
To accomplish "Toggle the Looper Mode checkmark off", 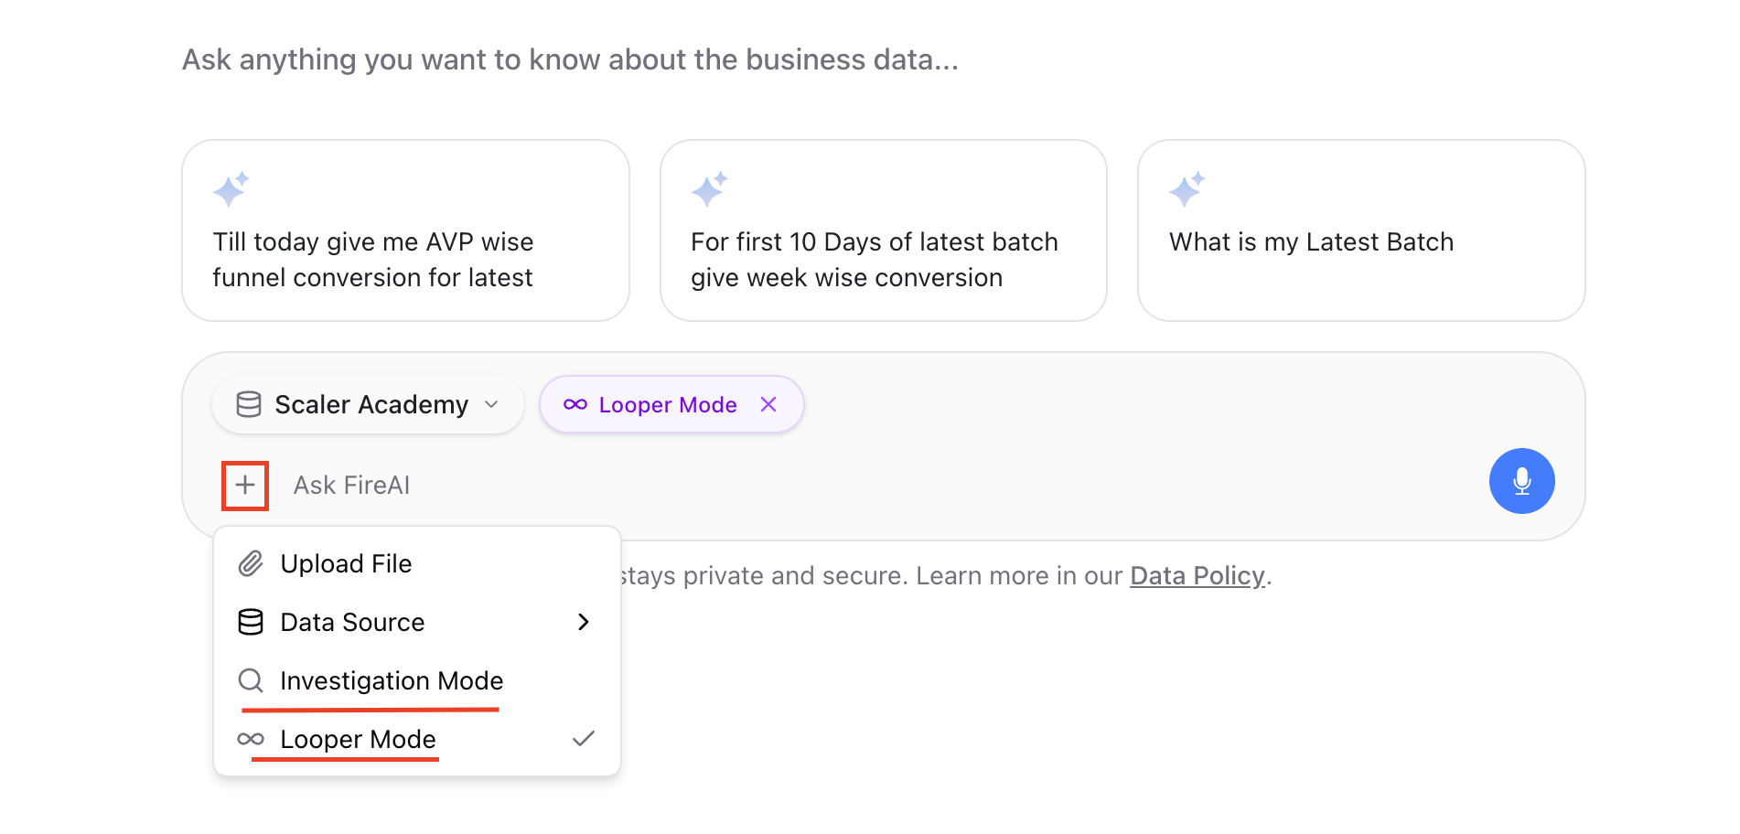I will pyautogui.click(x=584, y=738).
